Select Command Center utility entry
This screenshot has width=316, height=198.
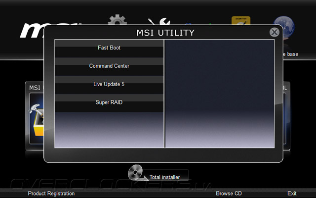(109, 67)
